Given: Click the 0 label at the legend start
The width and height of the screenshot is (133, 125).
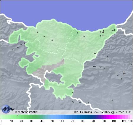Looking at the screenshot, I should [1, 121].
